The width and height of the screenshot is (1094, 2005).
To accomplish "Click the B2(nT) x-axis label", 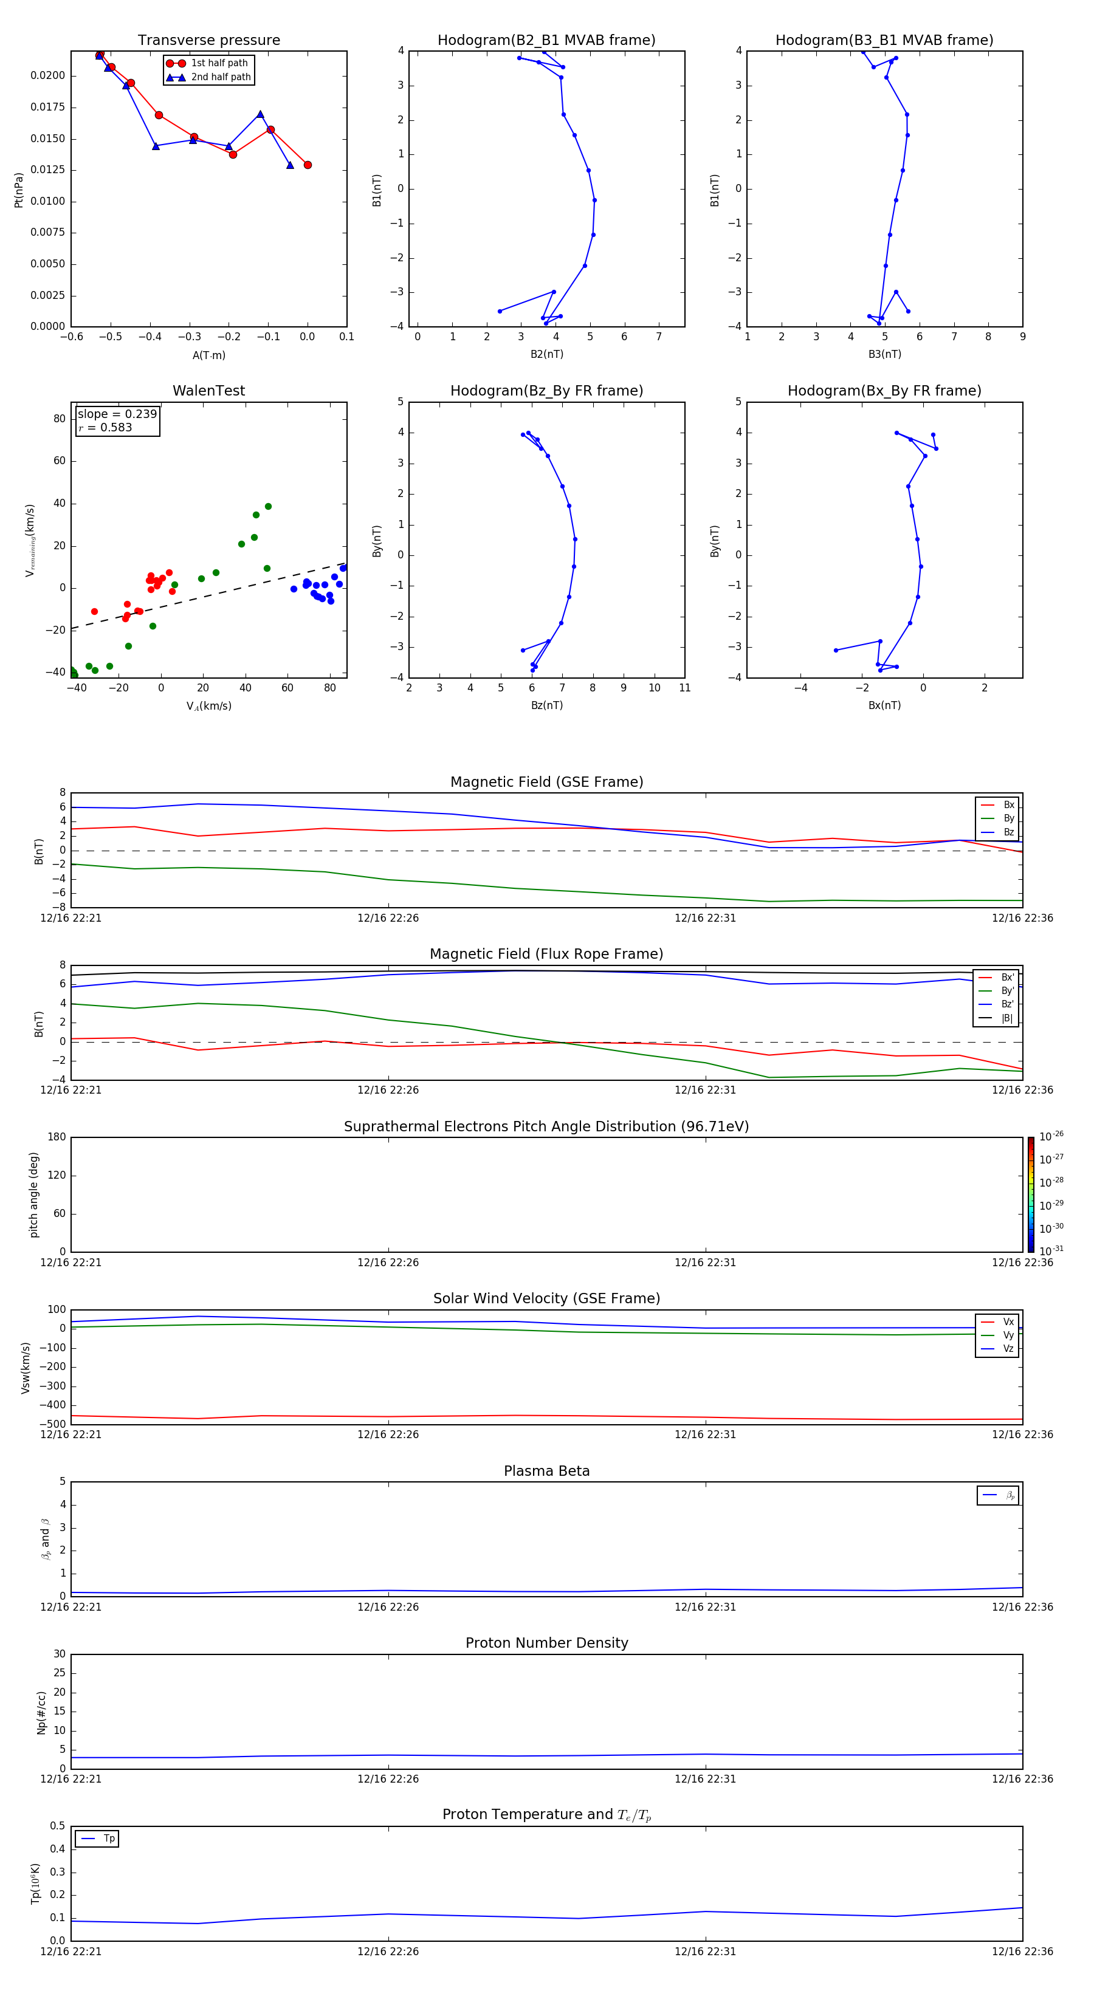I will click(x=546, y=354).
